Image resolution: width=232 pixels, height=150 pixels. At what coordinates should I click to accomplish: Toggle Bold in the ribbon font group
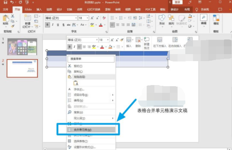pos(47,25)
